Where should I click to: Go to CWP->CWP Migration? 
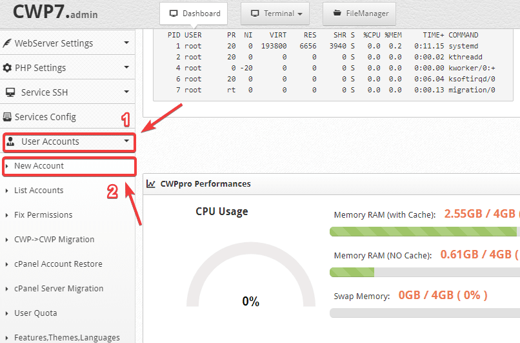pyautogui.click(x=54, y=240)
